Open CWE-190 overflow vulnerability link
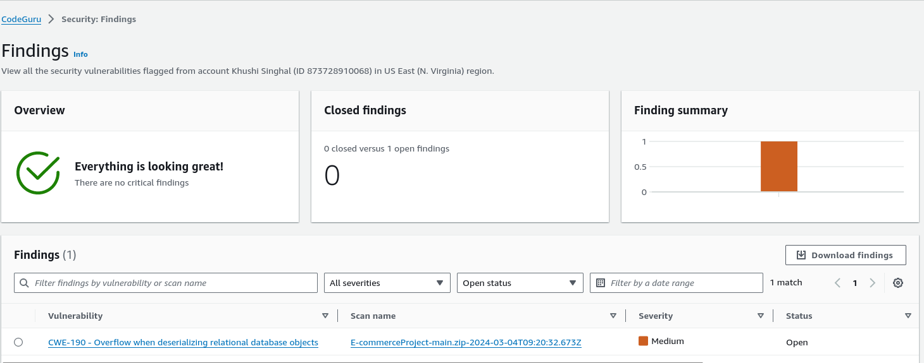The width and height of the screenshot is (924, 363). click(183, 342)
